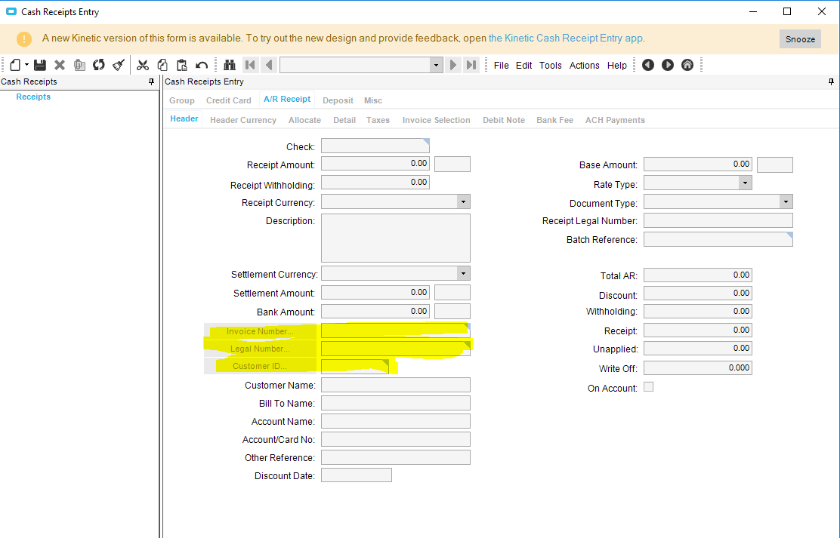Viewport: 840px width, 538px height.
Task: Click the Save disk icon in toolbar
Action: [39, 66]
